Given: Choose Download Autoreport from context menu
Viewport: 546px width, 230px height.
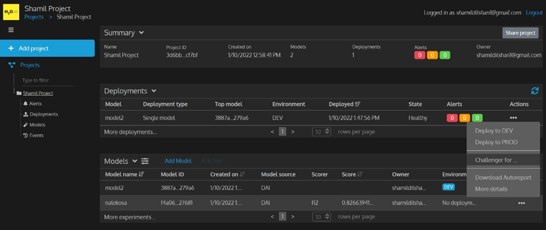Looking at the screenshot, I should click(x=503, y=177).
